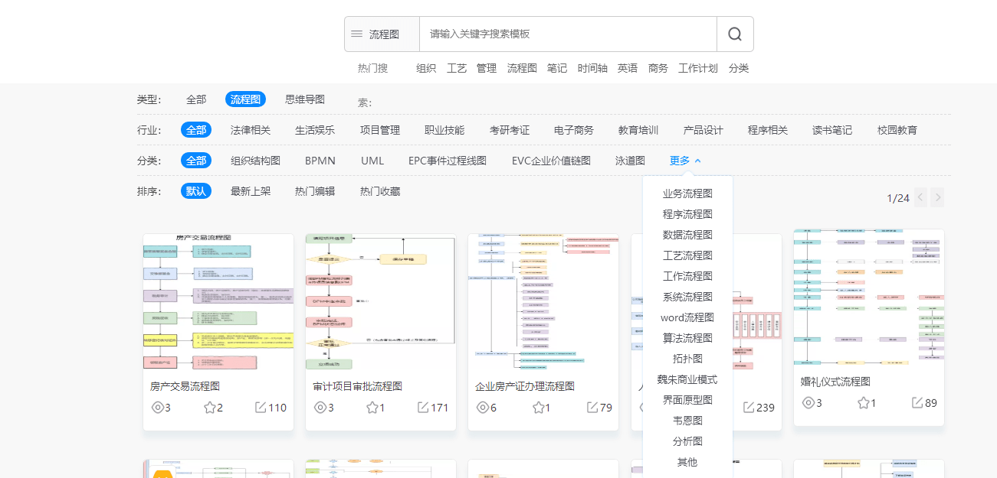Open 企业房产证办理流程图 template thumbnail
Image resolution: width=997 pixels, height=478 pixels.
[543, 303]
